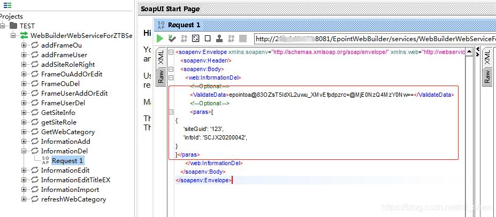
Task: Click the scroll up arrow of request editor
Action: click(469, 51)
